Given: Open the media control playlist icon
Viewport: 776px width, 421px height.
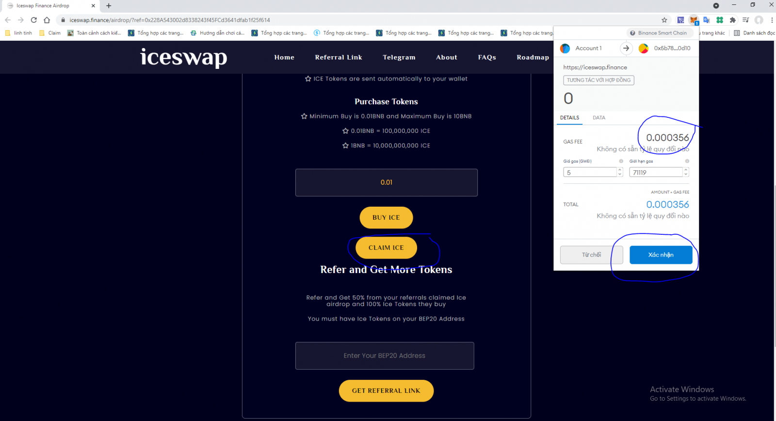Looking at the screenshot, I should click(x=746, y=20).
